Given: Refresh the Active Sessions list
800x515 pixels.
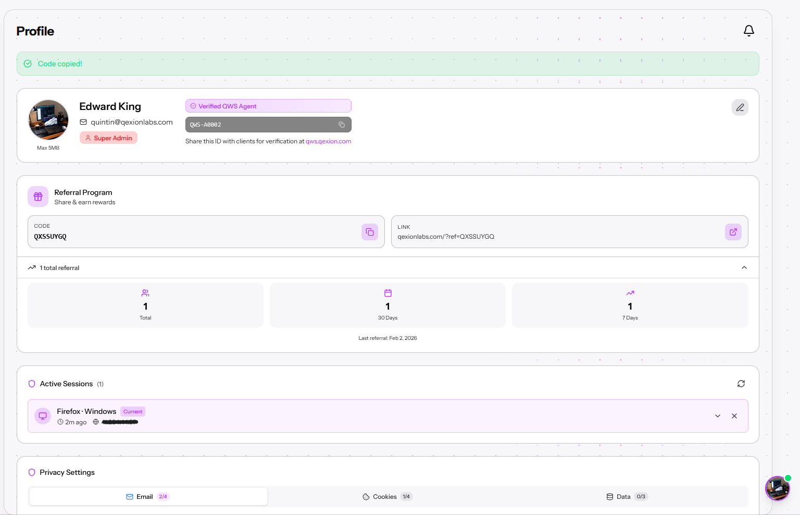Looking at the screenshot, I should click(741, 384).
